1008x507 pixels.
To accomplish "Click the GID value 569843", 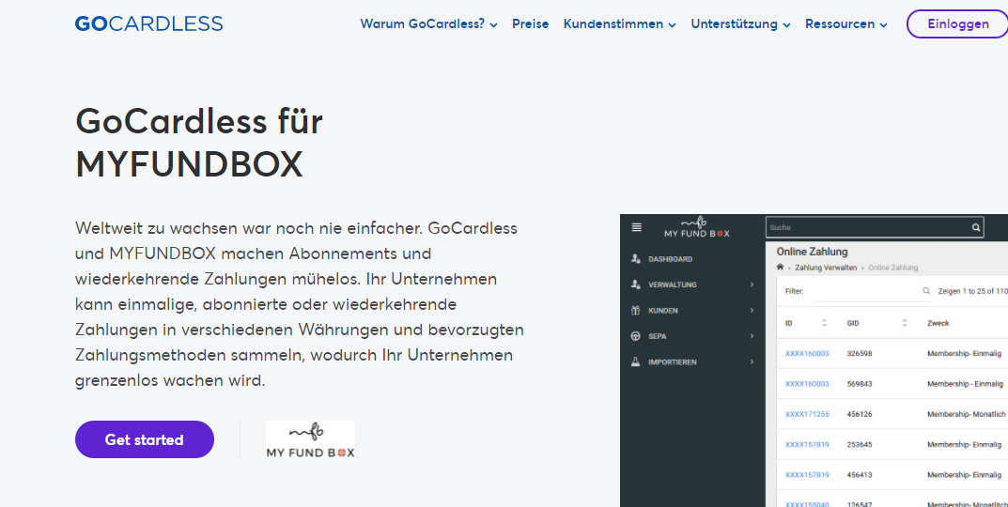I will 860,384.
